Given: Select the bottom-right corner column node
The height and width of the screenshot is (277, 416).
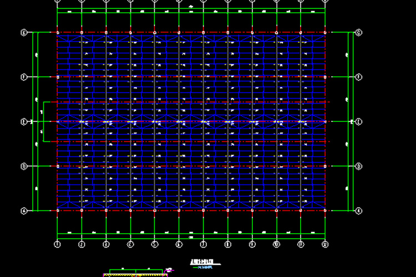Looking at the screenshot, I should pos(325,211).
